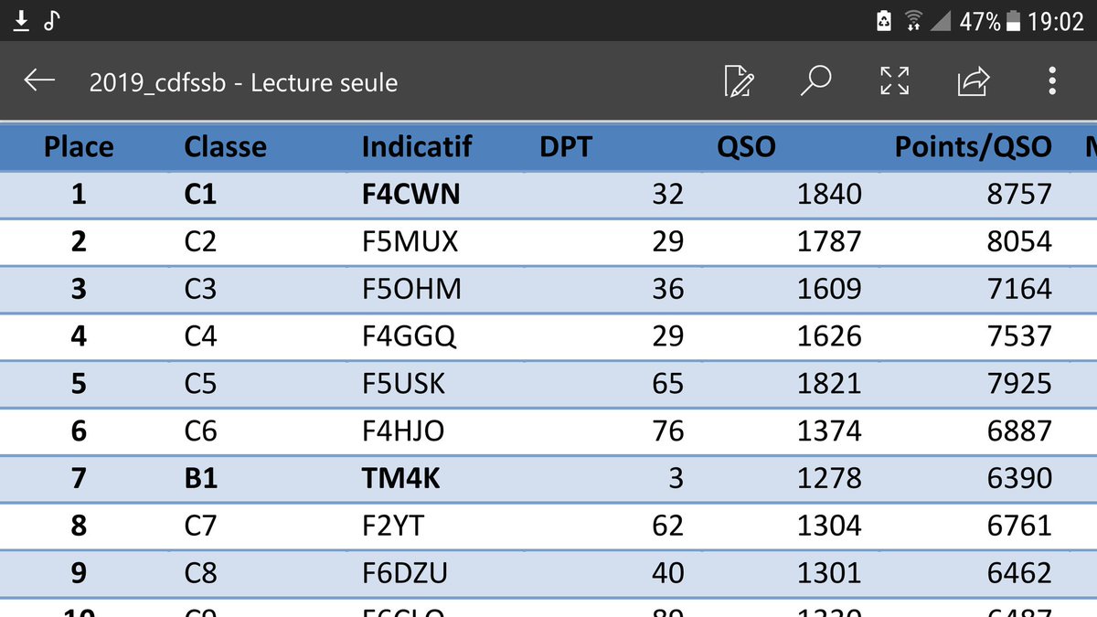The image size is (1097, 617).
Task: Select the QSO column header
Action: click(746, 146)
